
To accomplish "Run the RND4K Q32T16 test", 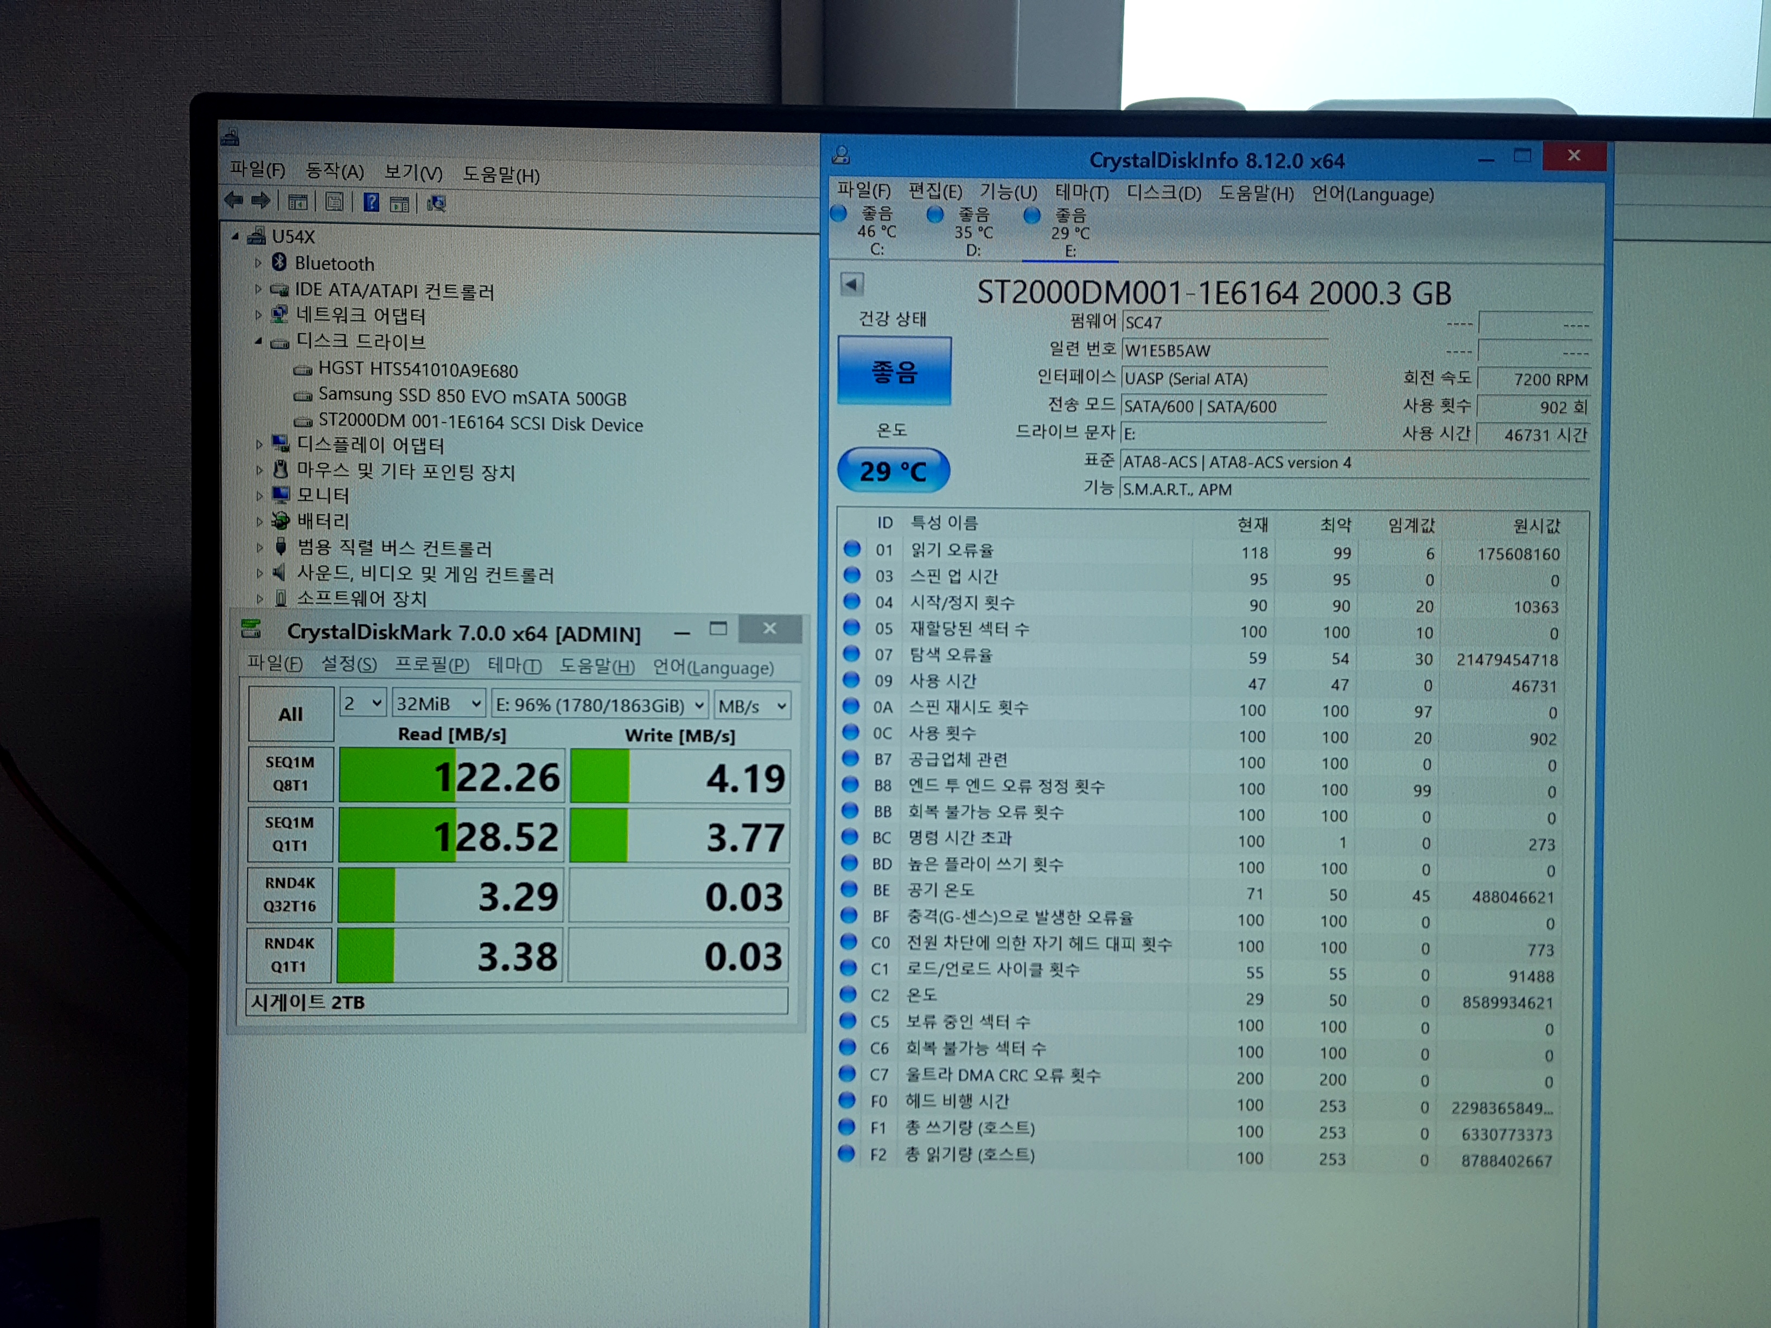I will pos(289,894).
